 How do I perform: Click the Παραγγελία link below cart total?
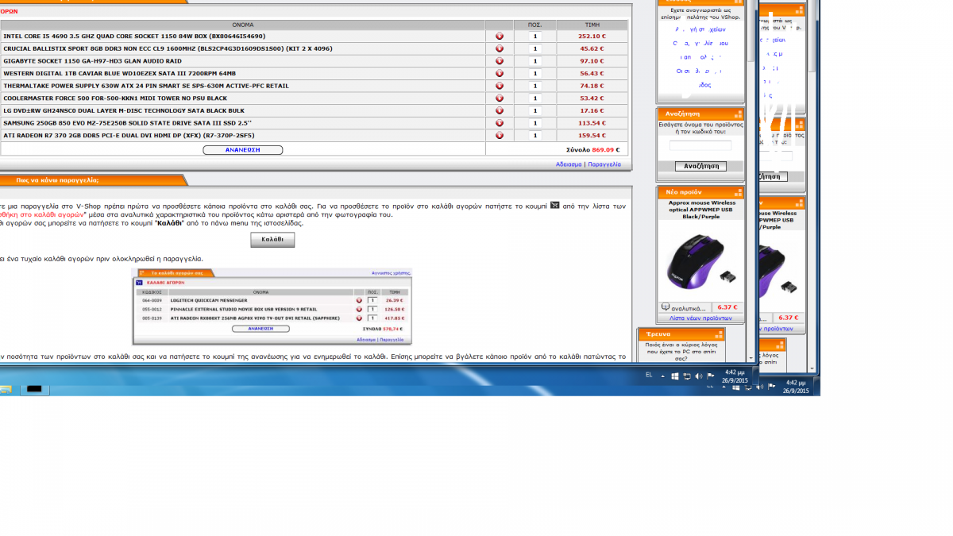pos(604,164)
